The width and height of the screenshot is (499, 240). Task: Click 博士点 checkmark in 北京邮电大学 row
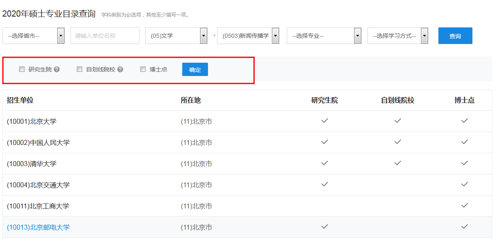coord(465,226)
